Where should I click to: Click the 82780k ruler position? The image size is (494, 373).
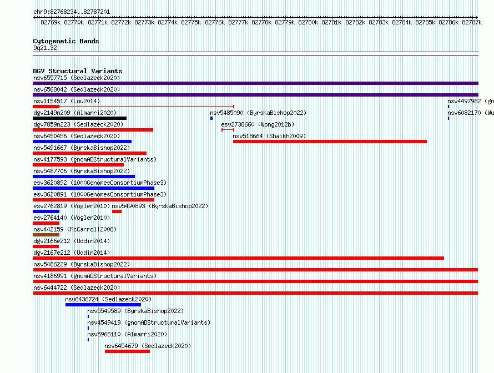308,22
